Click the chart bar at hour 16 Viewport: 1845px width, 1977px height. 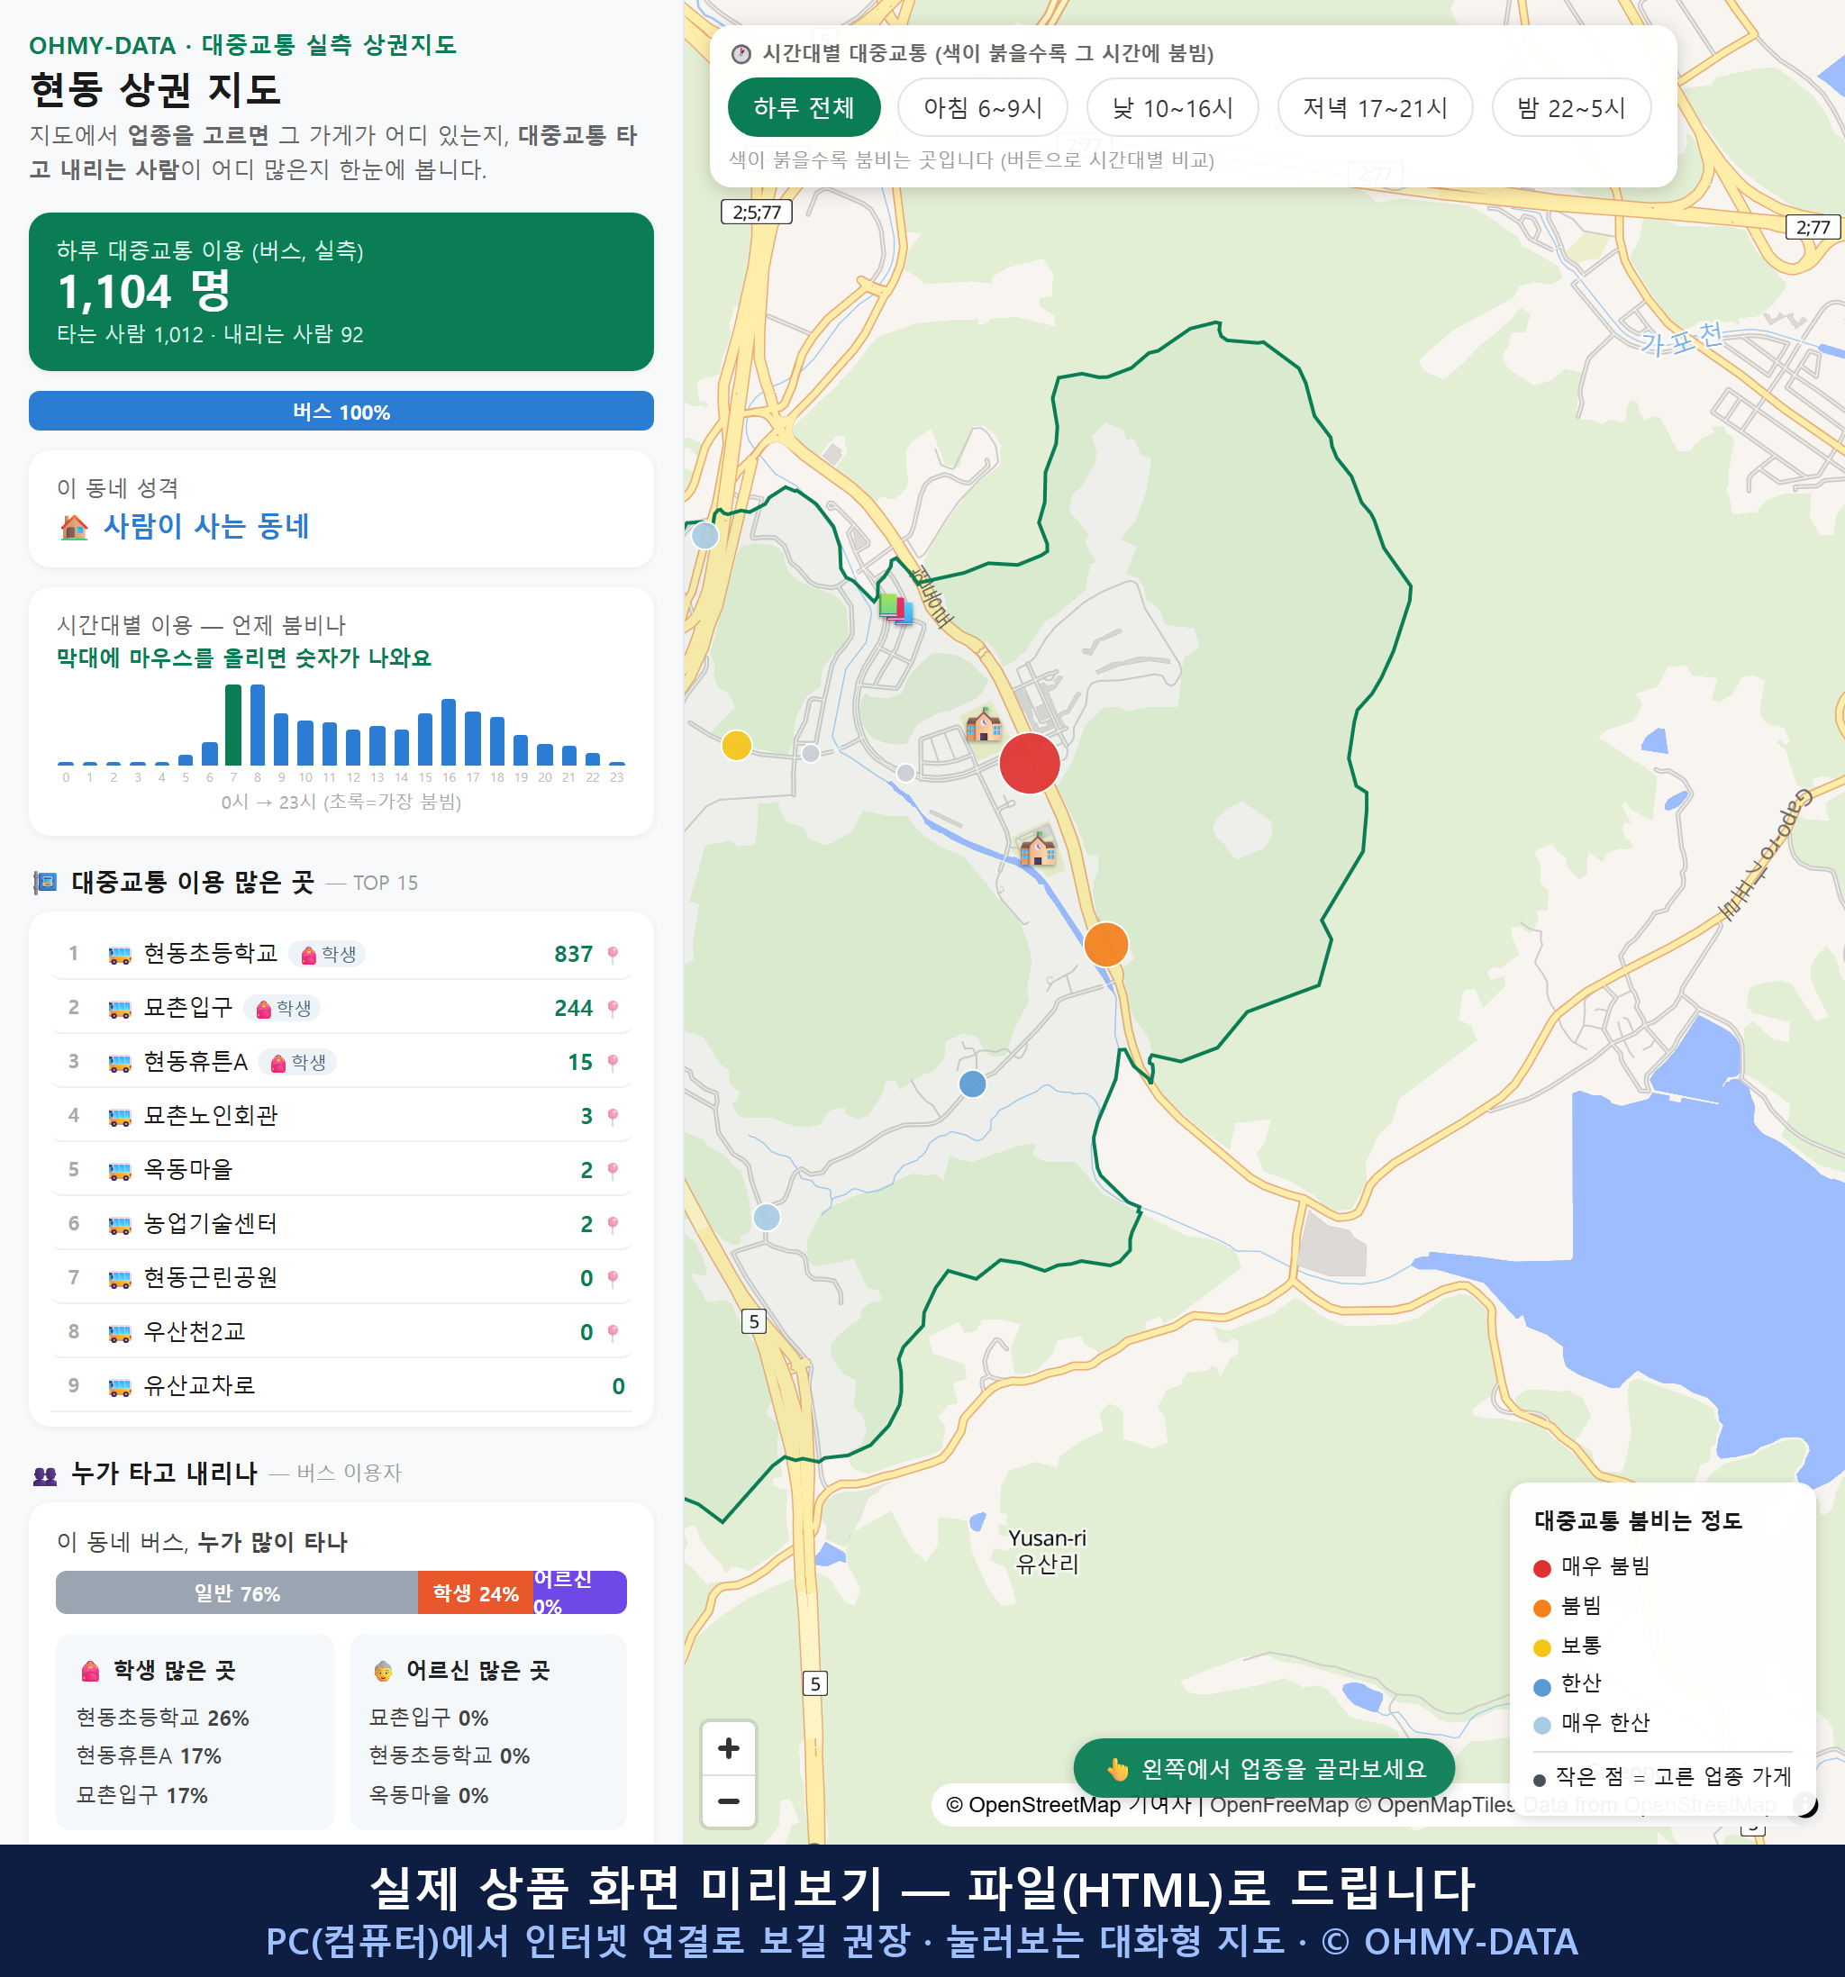449,732
